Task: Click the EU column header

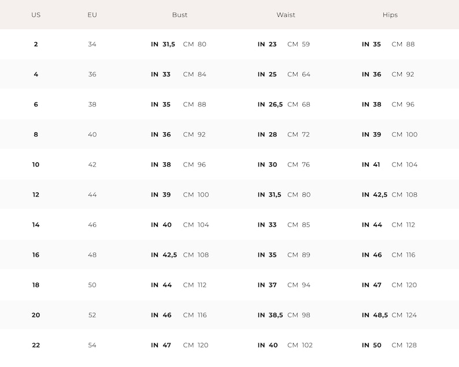Action: coord(92,15)
